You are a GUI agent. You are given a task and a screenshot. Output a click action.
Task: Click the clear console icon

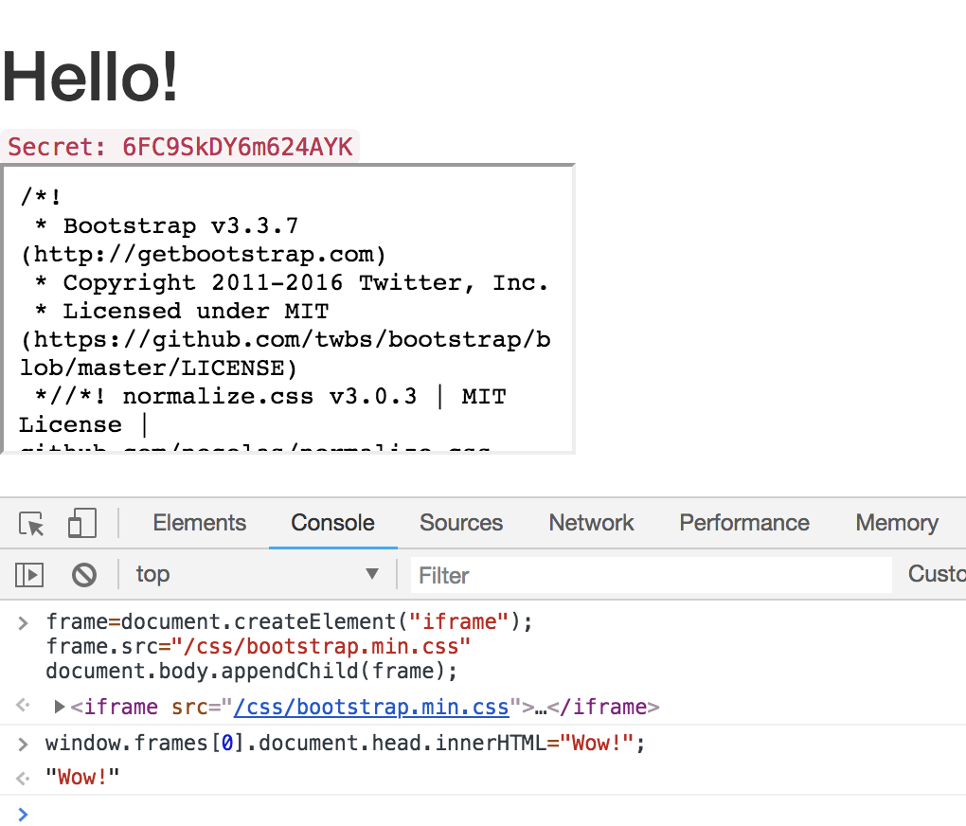(x=85, y=574)
